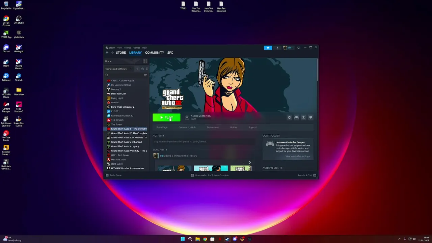The height and width of the screenshot is (243, 432).
Task: Toggle the ready-to-play filter icon
Action: click(147, 69)
